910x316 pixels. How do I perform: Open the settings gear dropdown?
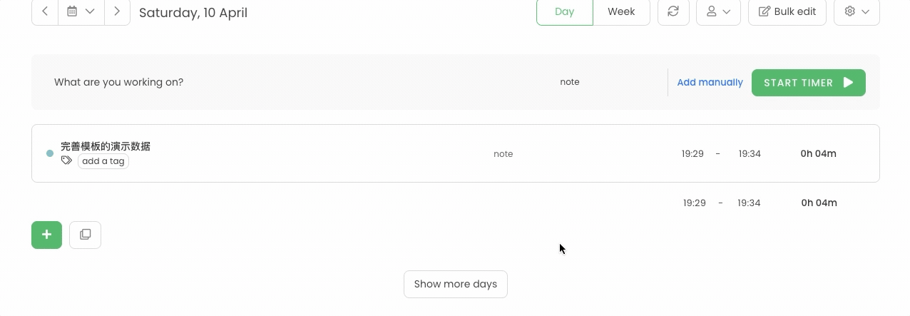857,12
